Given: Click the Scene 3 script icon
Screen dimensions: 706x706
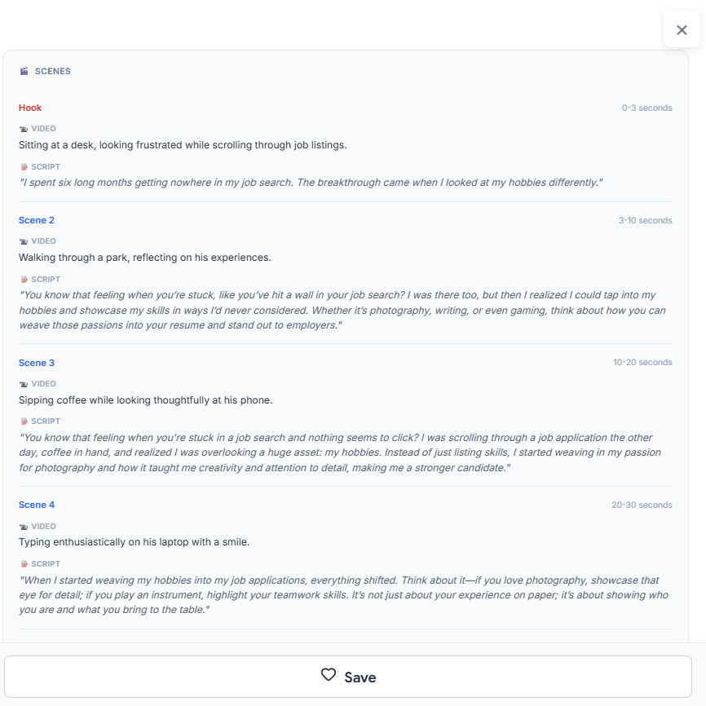Looking at the screenshot, I should click(x=24, y=421).
